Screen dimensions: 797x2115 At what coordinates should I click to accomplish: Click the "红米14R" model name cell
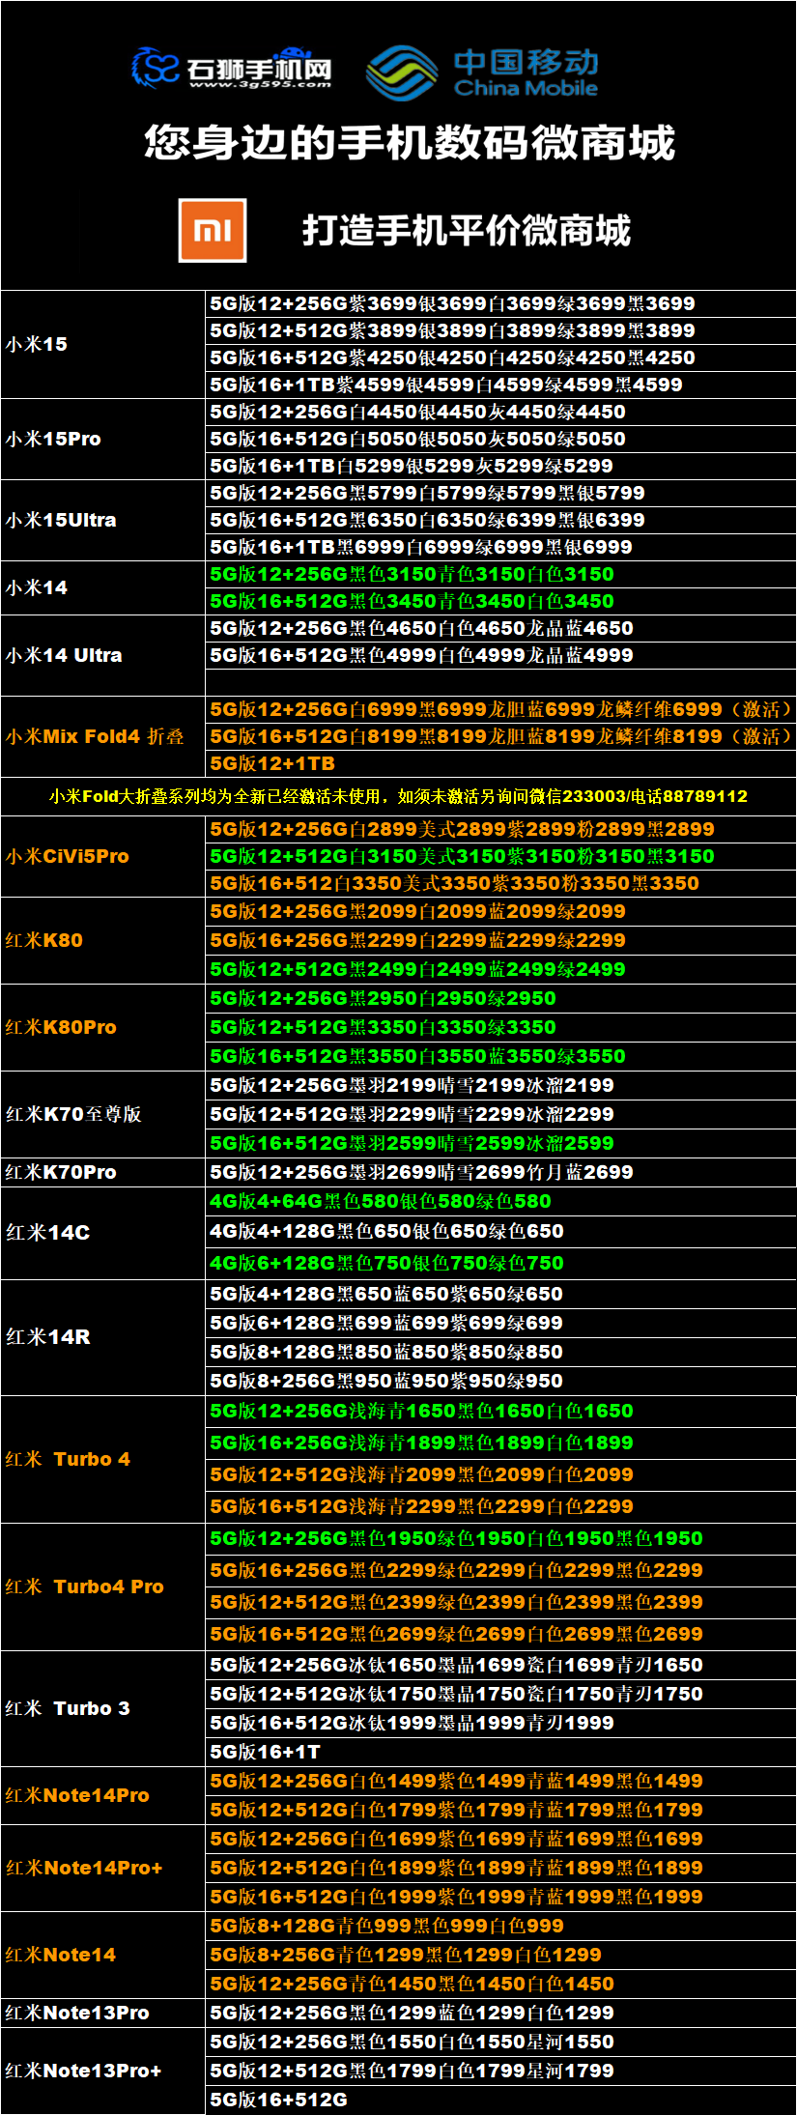pos(103,1337)
